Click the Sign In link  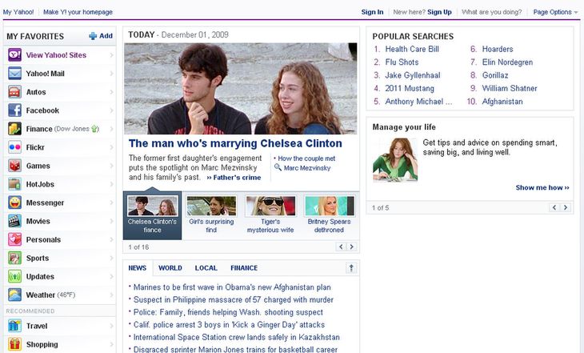coord(372,12)
